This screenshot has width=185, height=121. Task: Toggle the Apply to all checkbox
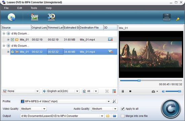click(x=122, y=109)
